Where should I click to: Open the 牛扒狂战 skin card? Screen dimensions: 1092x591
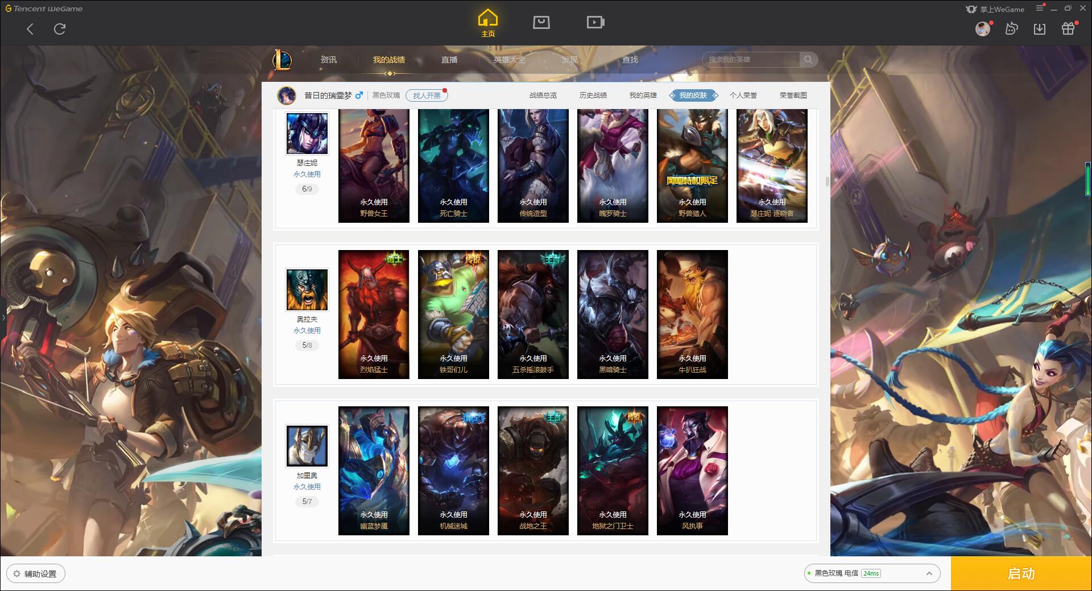tap(692, 314)
